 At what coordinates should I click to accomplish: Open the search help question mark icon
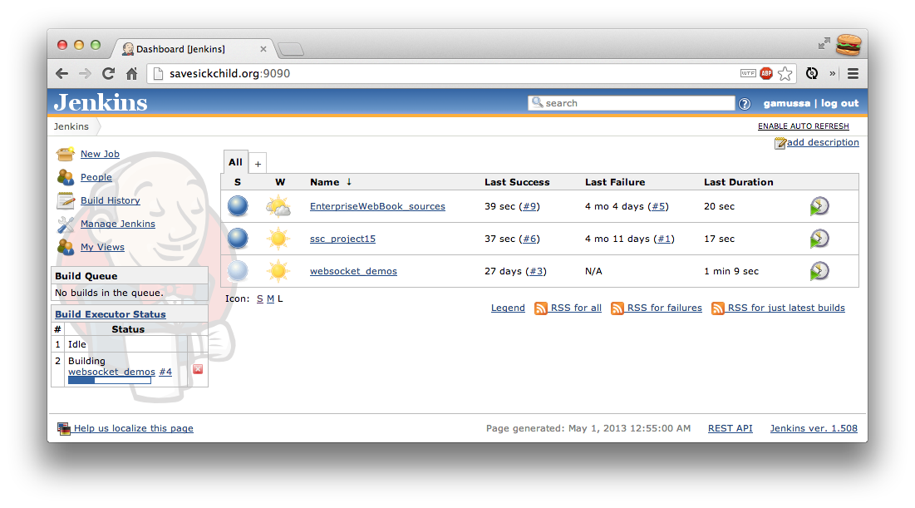click(745, 104)
